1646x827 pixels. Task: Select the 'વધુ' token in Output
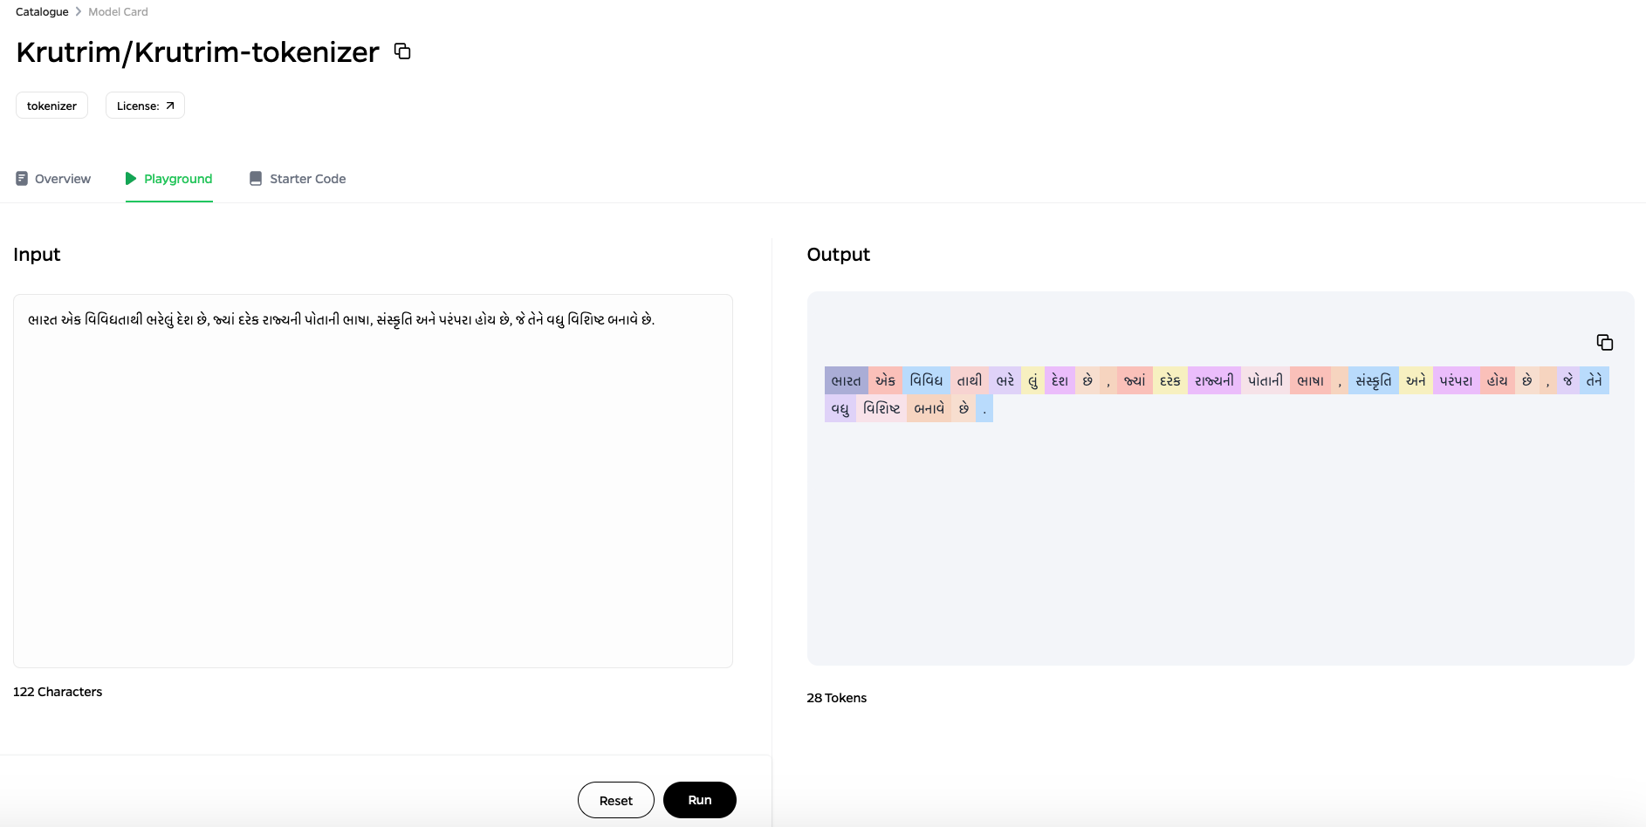click(840, 408)
